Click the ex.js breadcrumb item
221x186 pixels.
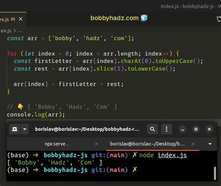coord(6,31)
